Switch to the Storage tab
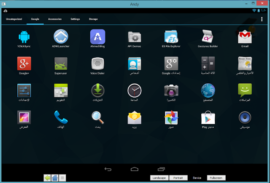 click(93, 19)
